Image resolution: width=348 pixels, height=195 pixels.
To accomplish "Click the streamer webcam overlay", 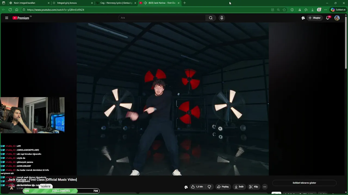I will tap(32, 115).
